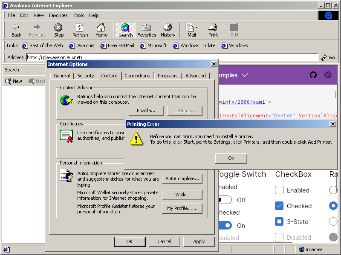
Task: Turn off the On toggle switch
Action: (225, 225)
